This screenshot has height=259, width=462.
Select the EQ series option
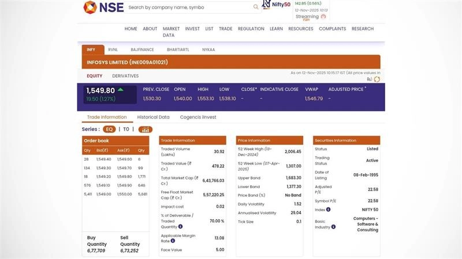(109, 129)
